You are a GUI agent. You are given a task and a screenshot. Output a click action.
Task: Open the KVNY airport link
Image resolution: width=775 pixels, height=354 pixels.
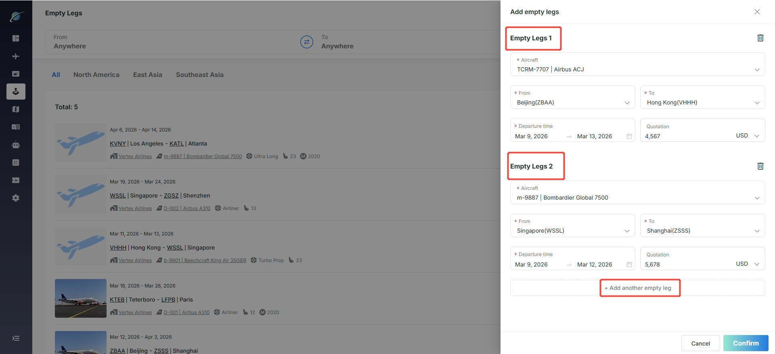pos(118,144)
